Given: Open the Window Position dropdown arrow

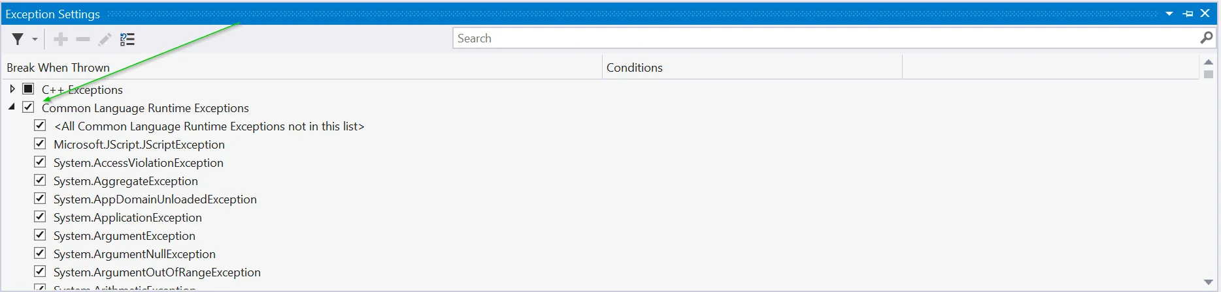Looking at the screenshot, I should click(x=1169, y=14).
